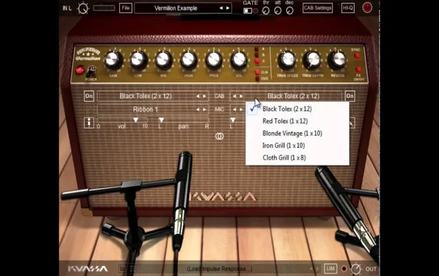Click the Load Impulse Response field

click(219, 269)
